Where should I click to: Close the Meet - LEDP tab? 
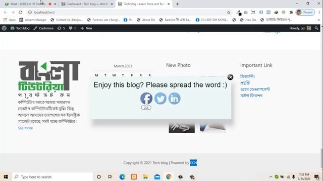(55, 4)
